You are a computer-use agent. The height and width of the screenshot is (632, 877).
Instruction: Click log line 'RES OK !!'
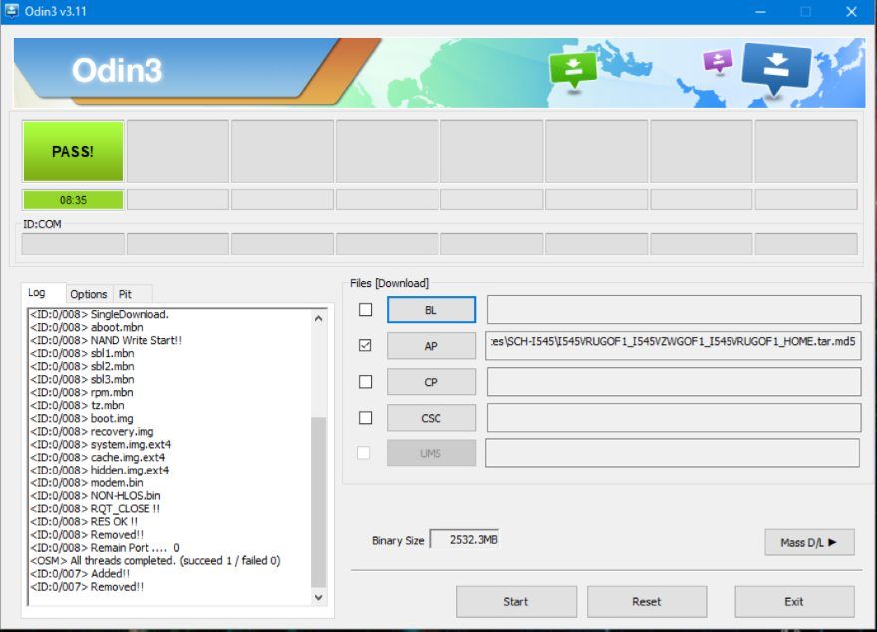pos(84,521)
